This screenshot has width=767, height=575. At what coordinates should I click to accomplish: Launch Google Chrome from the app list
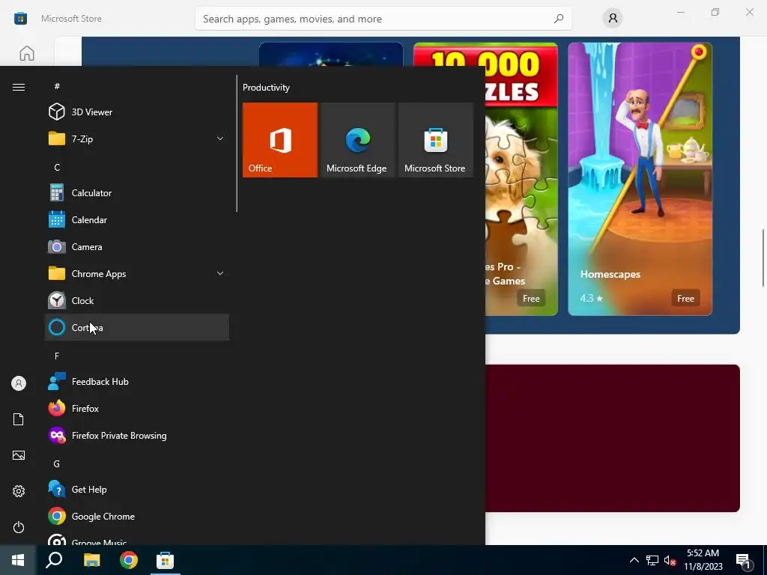(137, 517)
